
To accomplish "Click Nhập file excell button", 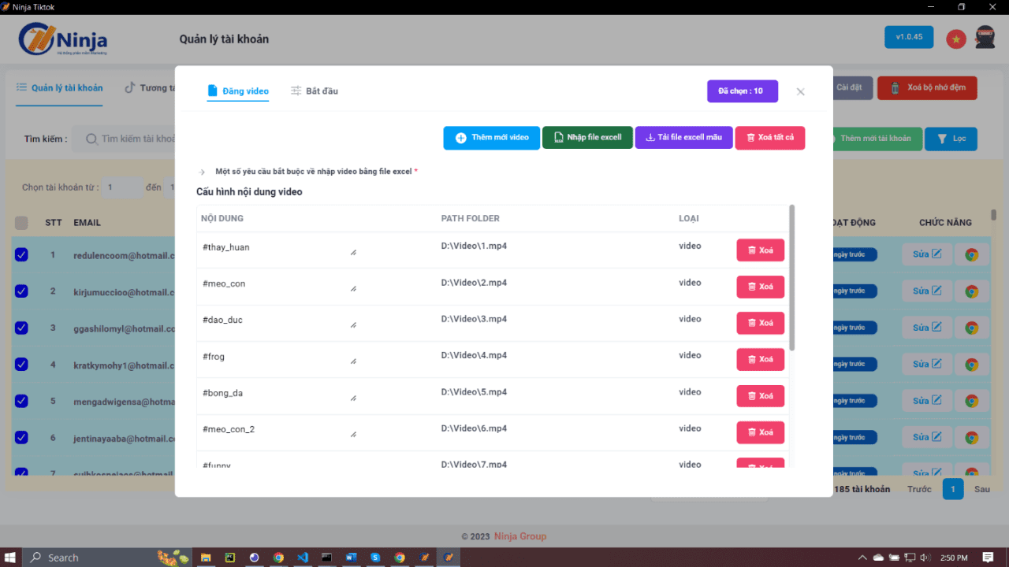I will click(x=587, y=138).
